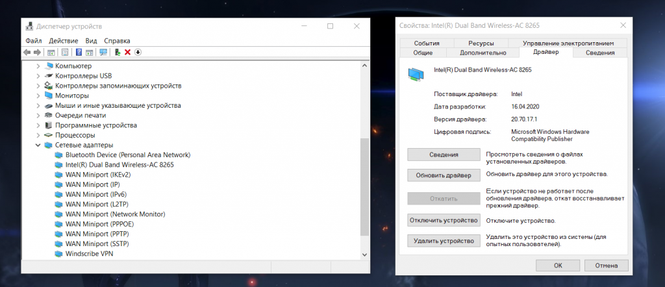Switch to the Дополнительно tab

click(483, 53)
